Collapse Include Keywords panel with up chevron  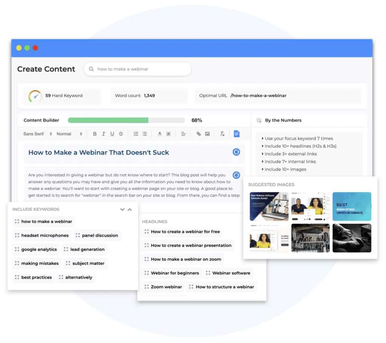[x=130, y=210]
